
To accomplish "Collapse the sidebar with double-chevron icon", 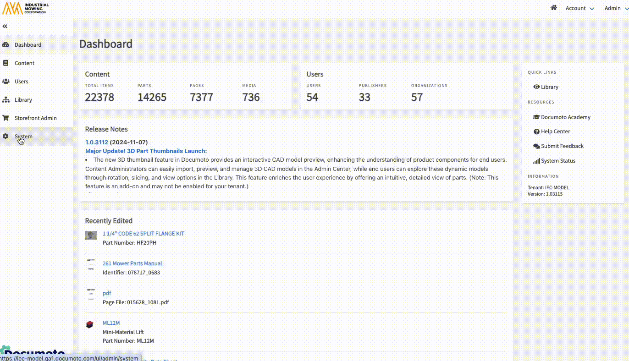I will [x=5, y=27].
